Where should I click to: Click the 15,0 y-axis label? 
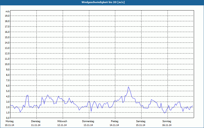(x=7, y=37)
